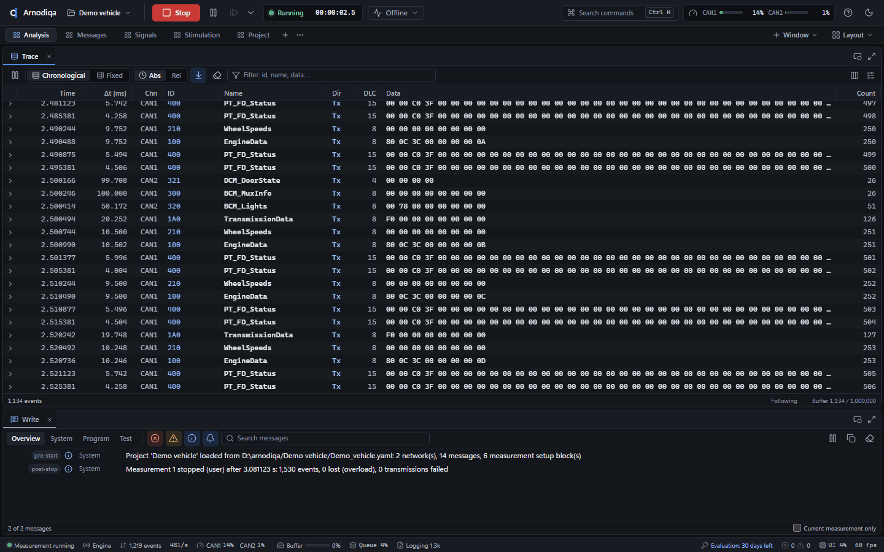This screenshot has height=552, width=884.
Task: Maximize the Trace panel with expand icon
Action: 872,56
